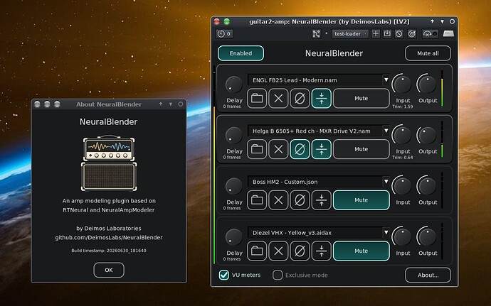Viewport: 491px width, 306px height.
Task: Unmute the Diezel VHX model
Action: (x=361, y=251)
